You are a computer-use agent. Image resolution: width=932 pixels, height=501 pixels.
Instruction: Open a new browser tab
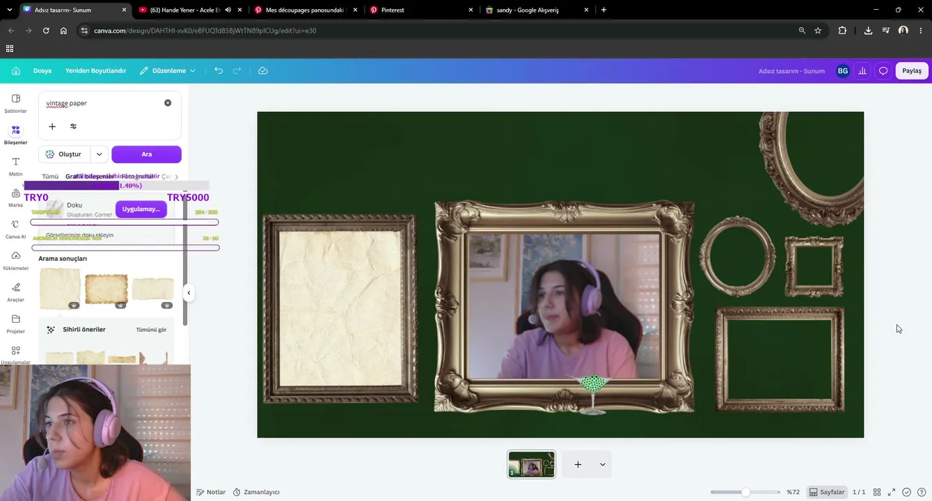click(x=603, y=10)
